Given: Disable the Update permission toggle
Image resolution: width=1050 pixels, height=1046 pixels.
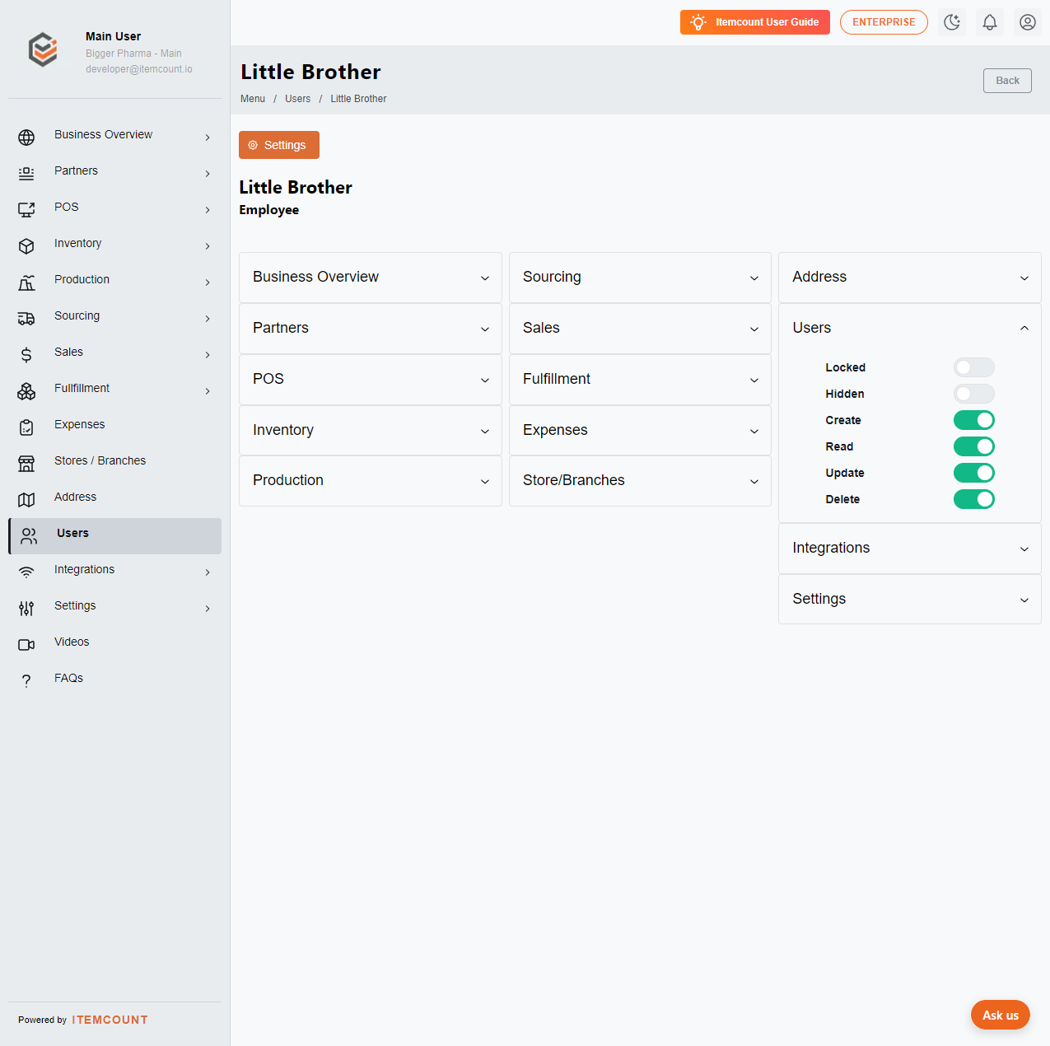Looking at the screenshot, I should (x=974, y=473).
